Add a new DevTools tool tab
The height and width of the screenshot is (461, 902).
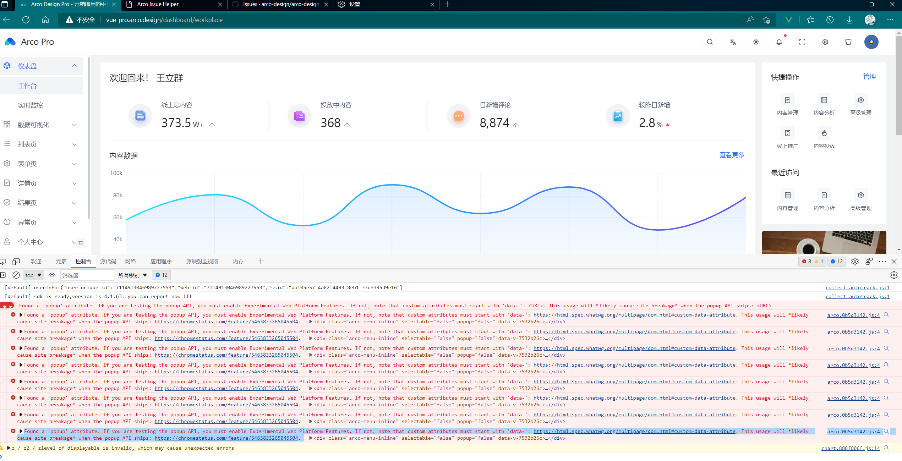click(261, 262)
